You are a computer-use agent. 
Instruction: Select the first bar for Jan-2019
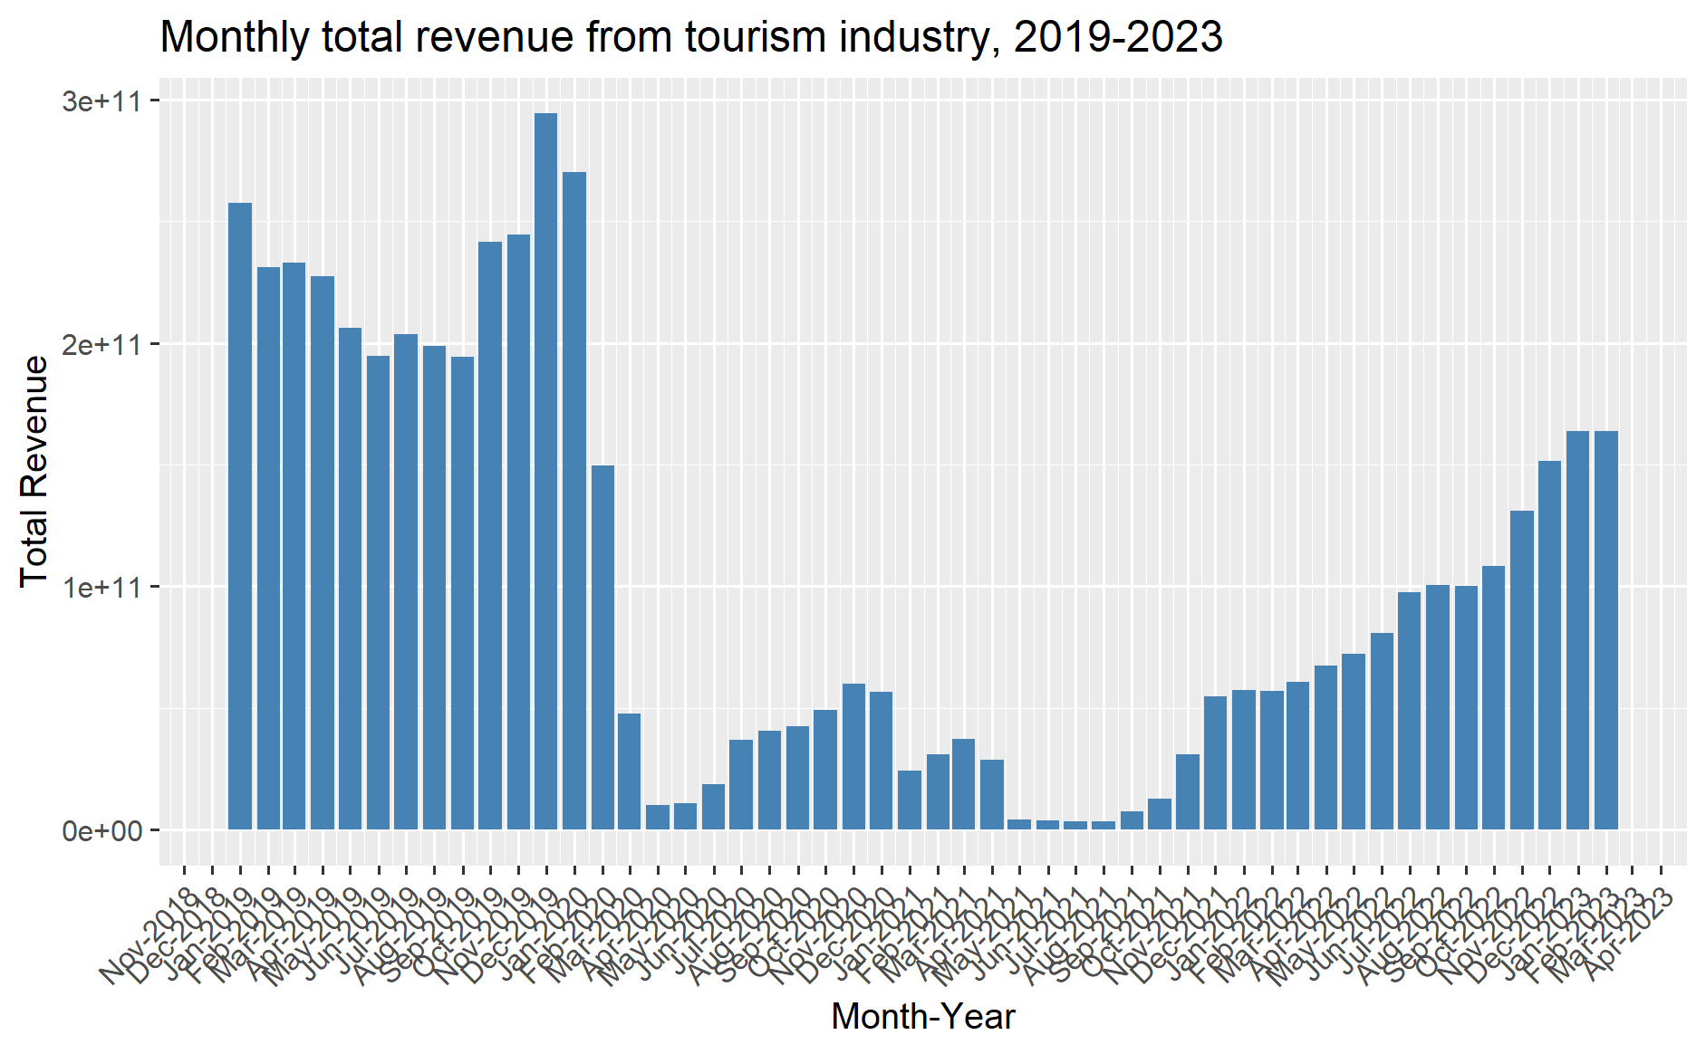point(240,516)
